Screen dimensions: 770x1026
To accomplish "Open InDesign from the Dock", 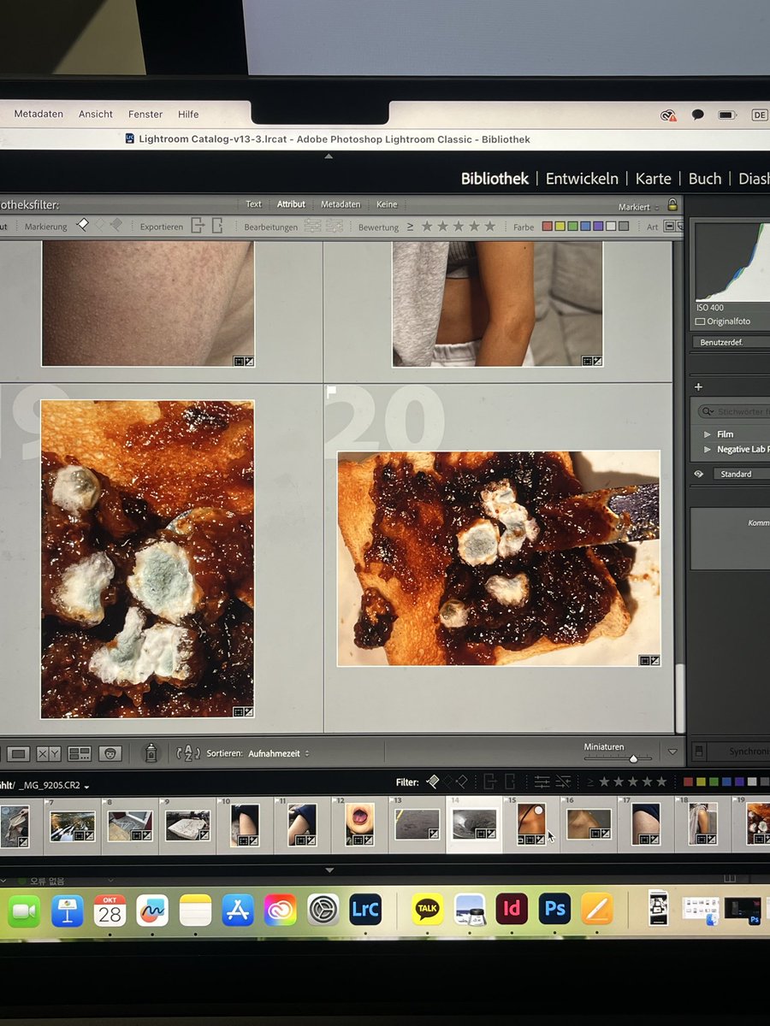I will click(512, 909).
